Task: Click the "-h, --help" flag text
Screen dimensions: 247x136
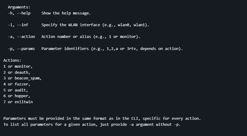Action: click(19, 13)
